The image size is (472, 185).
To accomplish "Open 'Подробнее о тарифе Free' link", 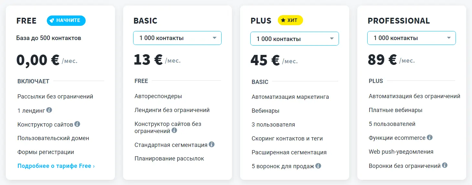I will (56, 166).
